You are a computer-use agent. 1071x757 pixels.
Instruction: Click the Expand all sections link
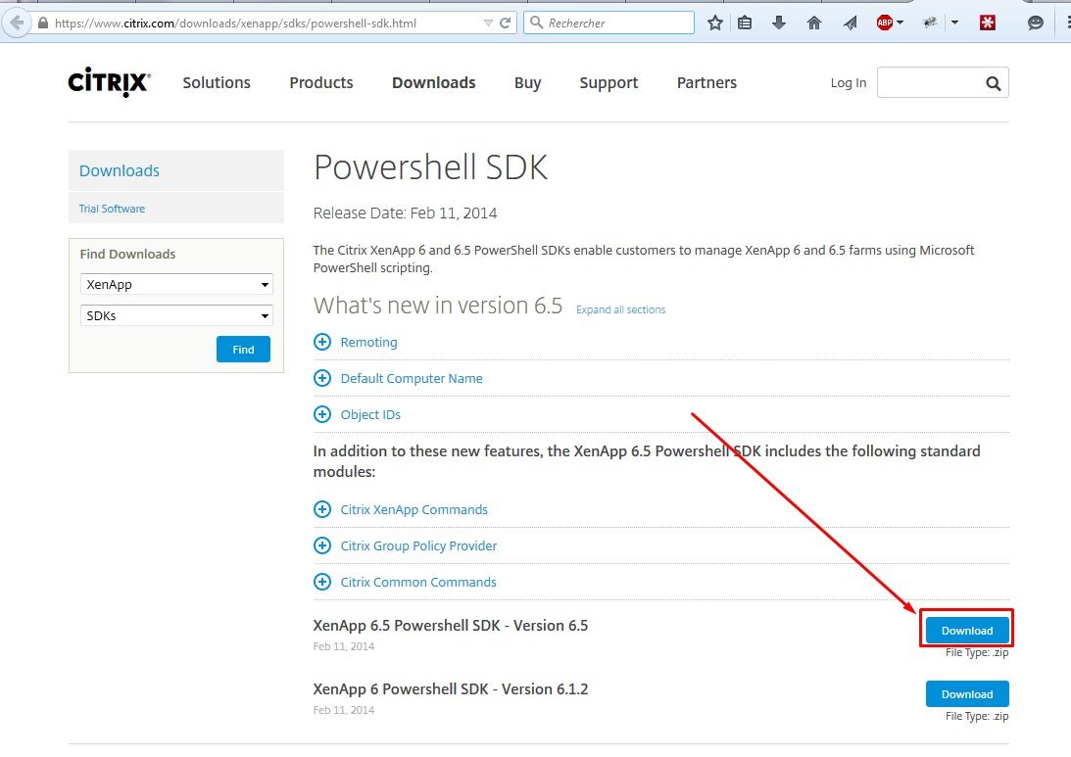point(620,309)
